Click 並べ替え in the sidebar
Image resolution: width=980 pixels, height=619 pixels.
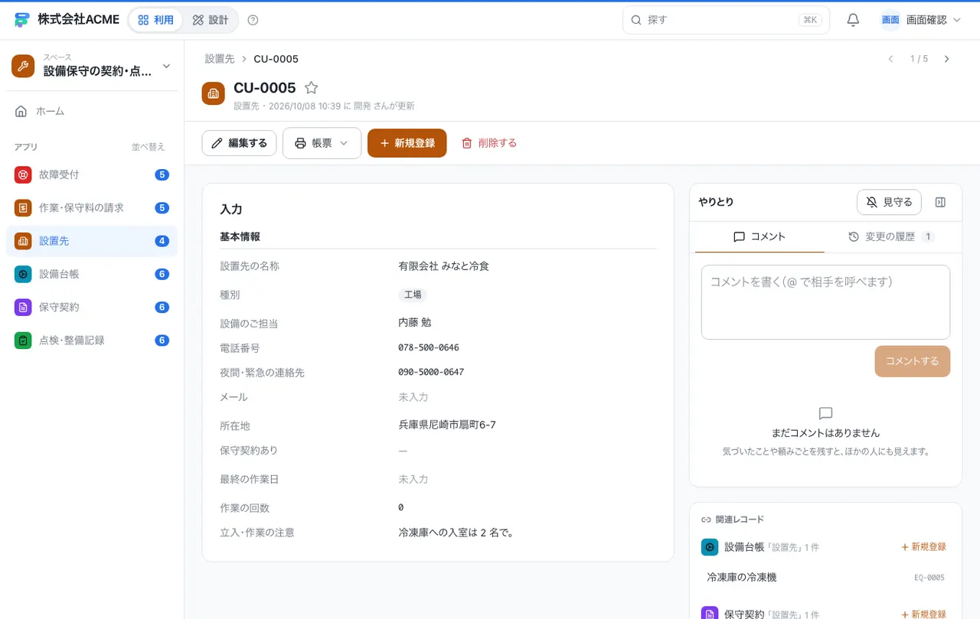tap(149, 147)
